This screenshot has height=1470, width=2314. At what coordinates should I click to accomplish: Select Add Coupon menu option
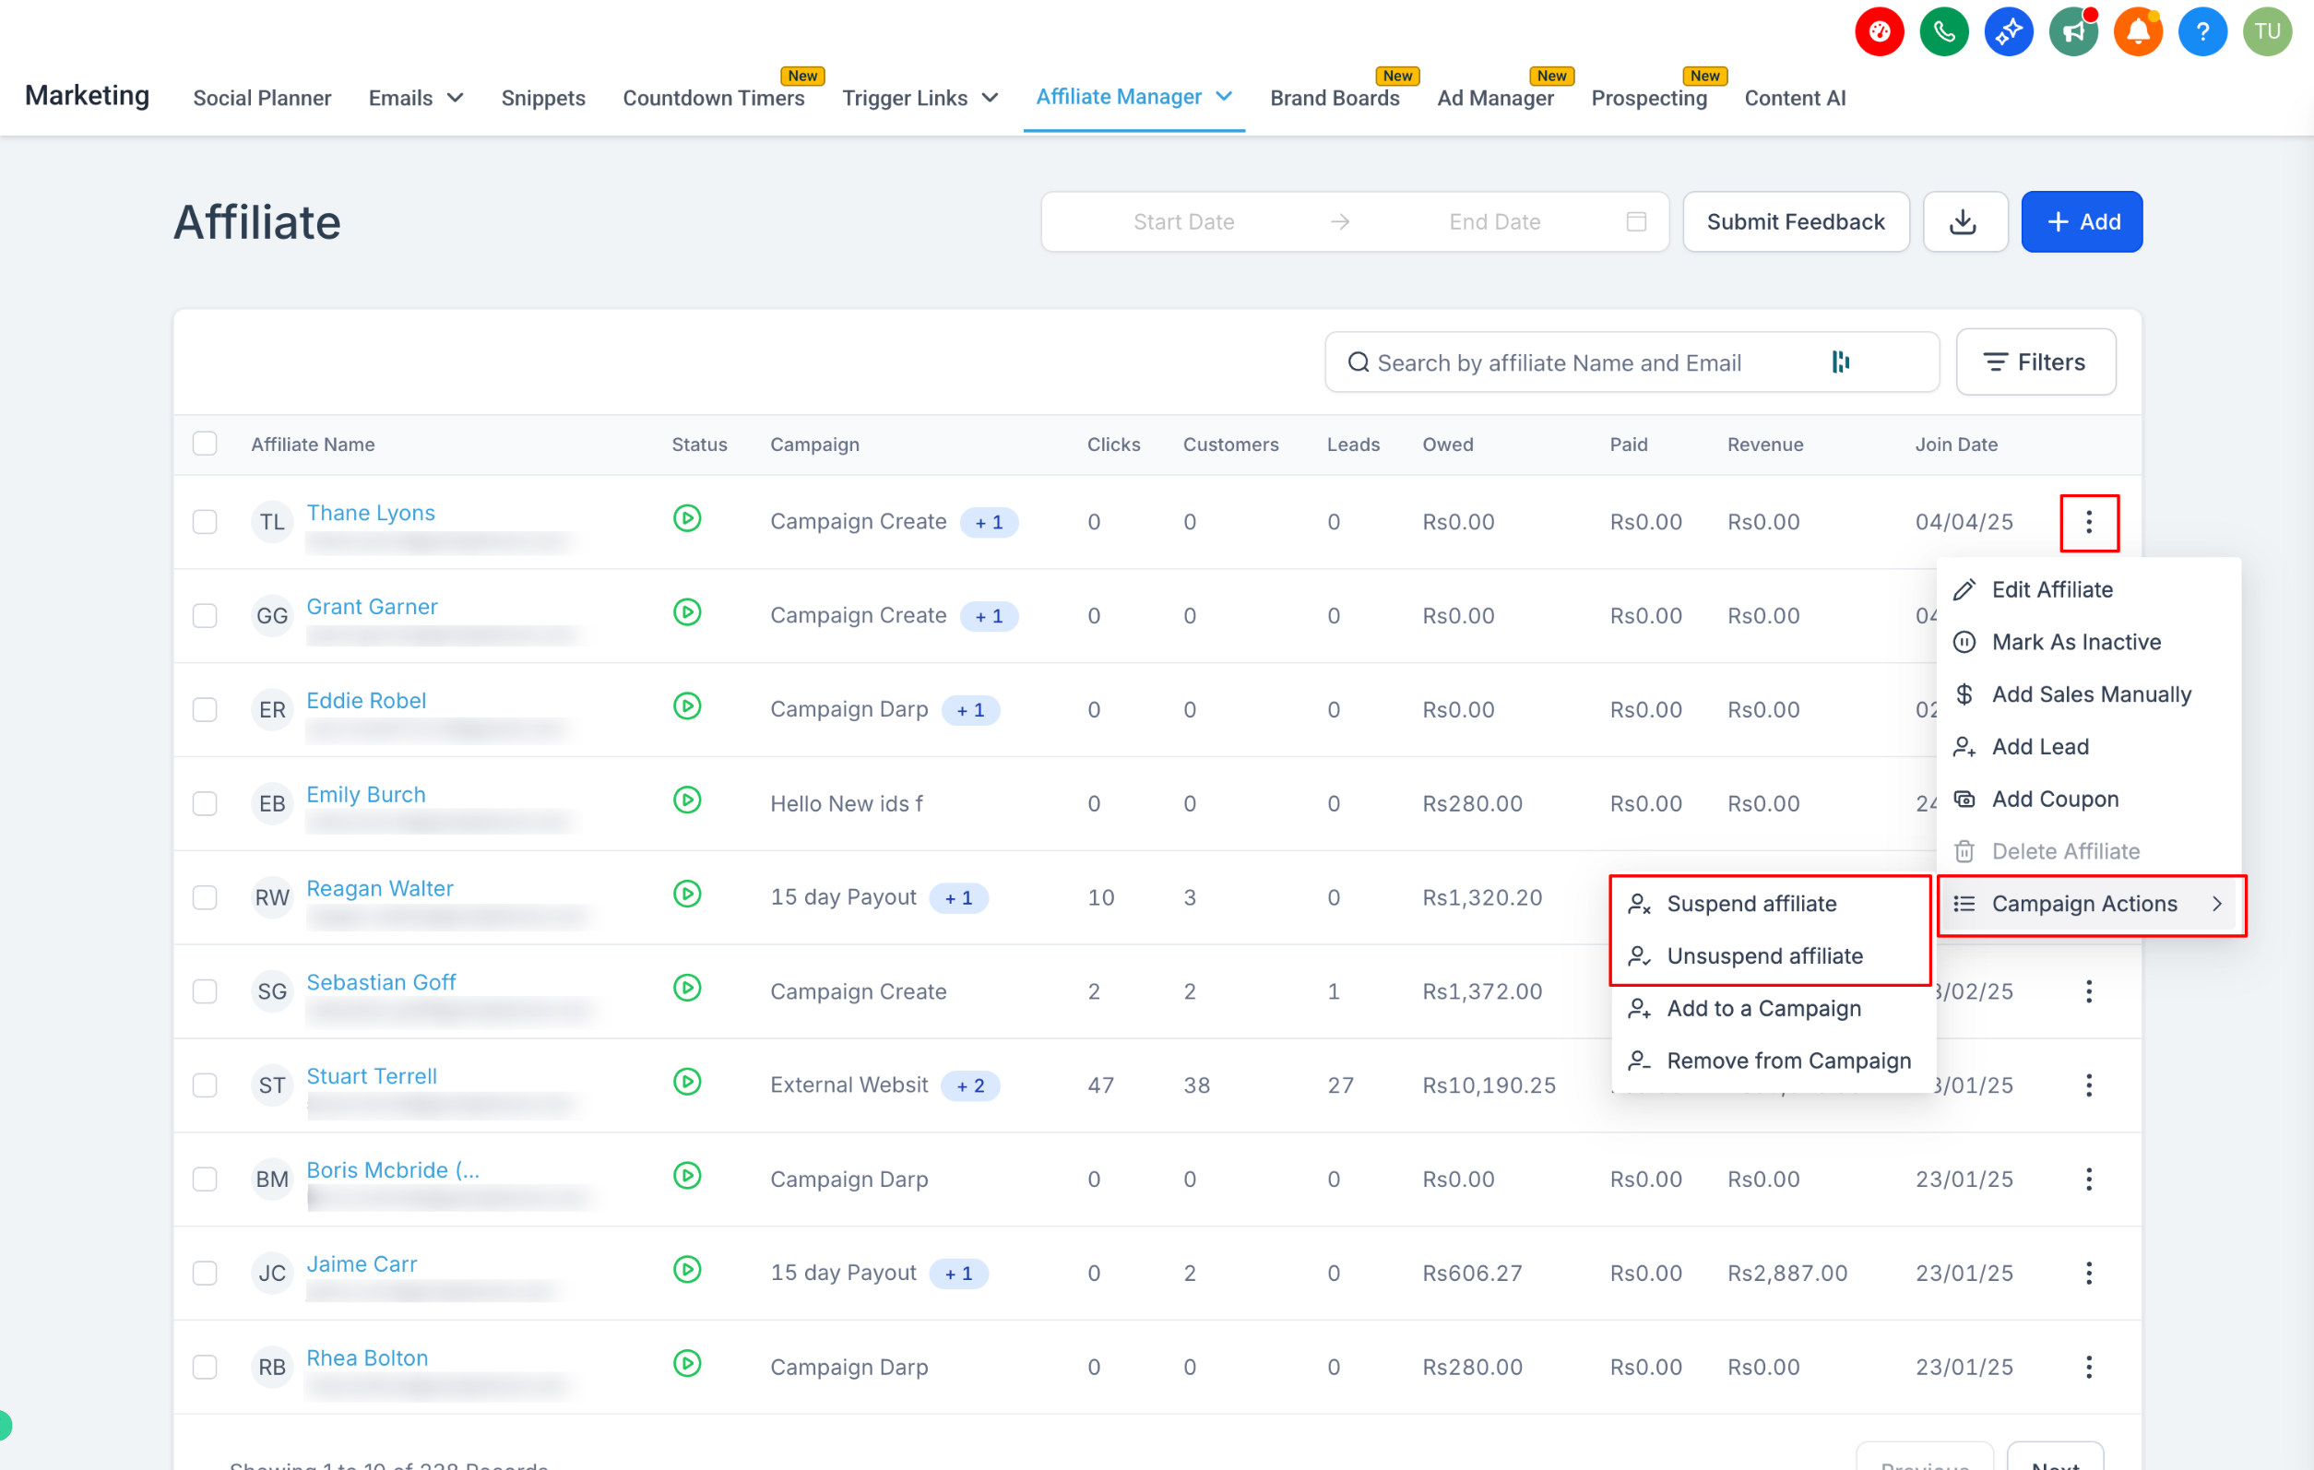[x=2055, y=800]
